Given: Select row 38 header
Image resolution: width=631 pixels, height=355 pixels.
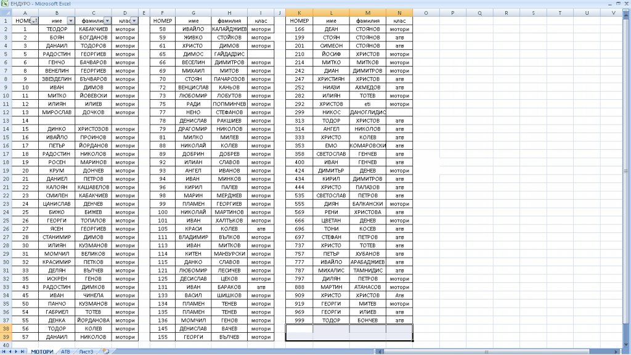Looking at the screenshot, I should 6,328.
